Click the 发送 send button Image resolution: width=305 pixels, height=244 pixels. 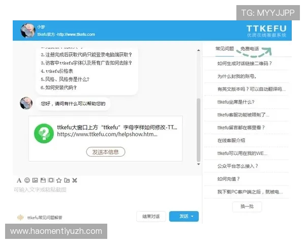coord(184,217)
